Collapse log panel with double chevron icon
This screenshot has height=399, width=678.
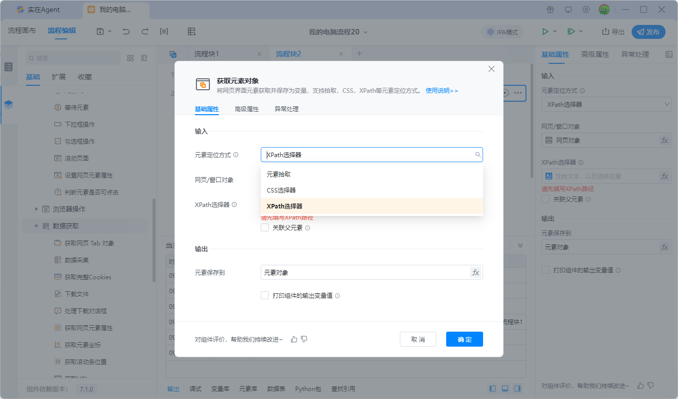[x=520, y=245]
